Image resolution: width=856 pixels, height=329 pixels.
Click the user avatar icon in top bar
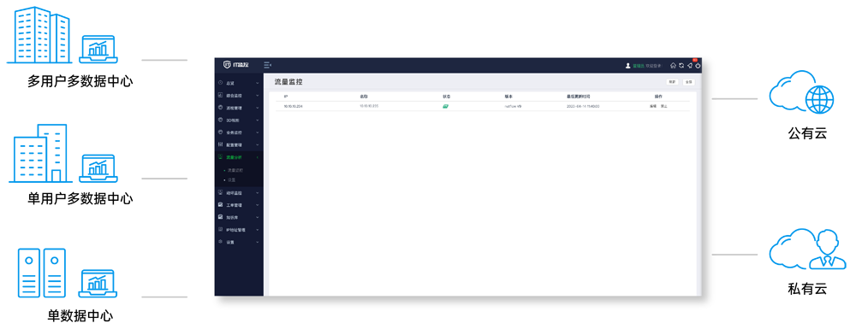(x=627, y=65)
